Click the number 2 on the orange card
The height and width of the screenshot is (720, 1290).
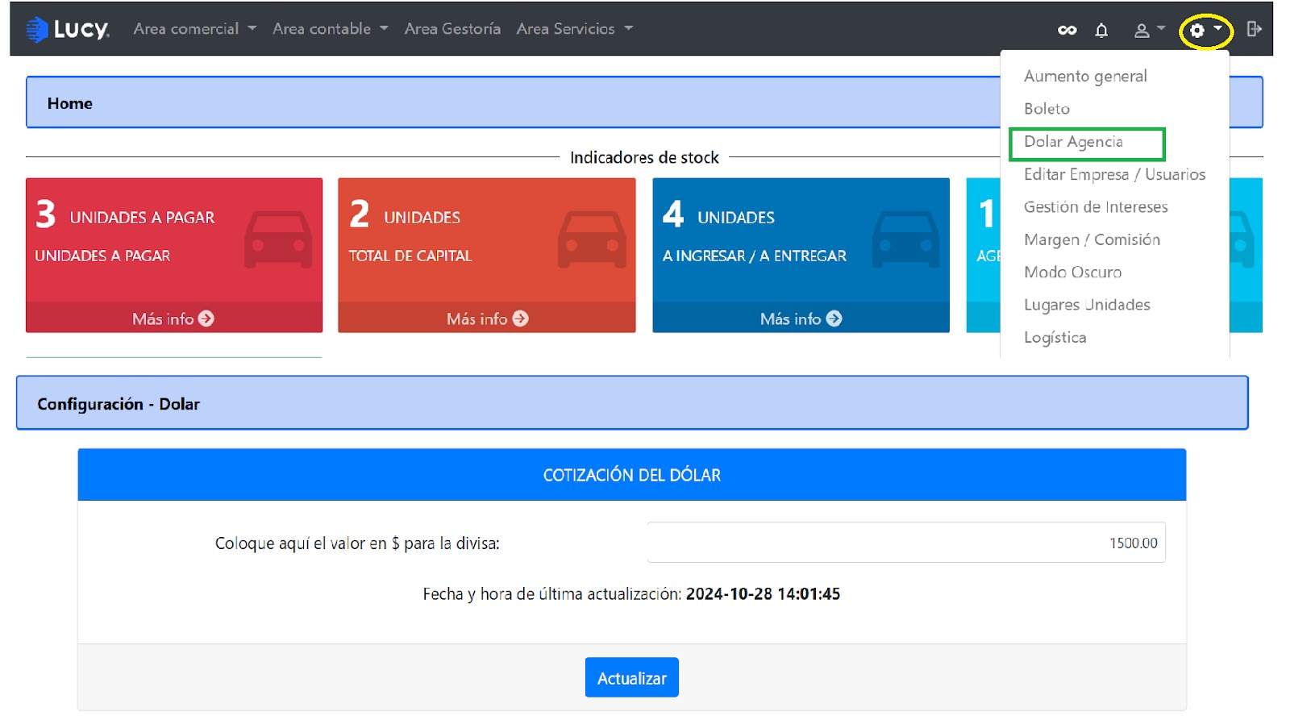tap(360, 214)
